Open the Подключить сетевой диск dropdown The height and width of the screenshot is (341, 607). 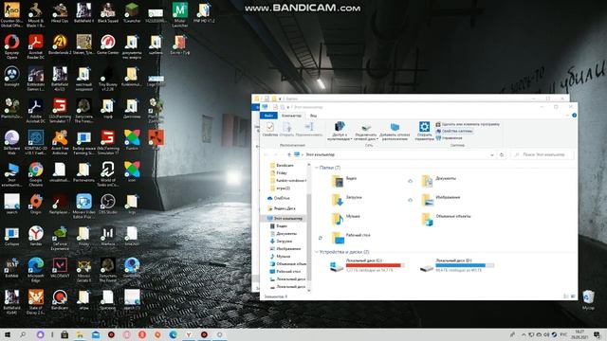366,132
